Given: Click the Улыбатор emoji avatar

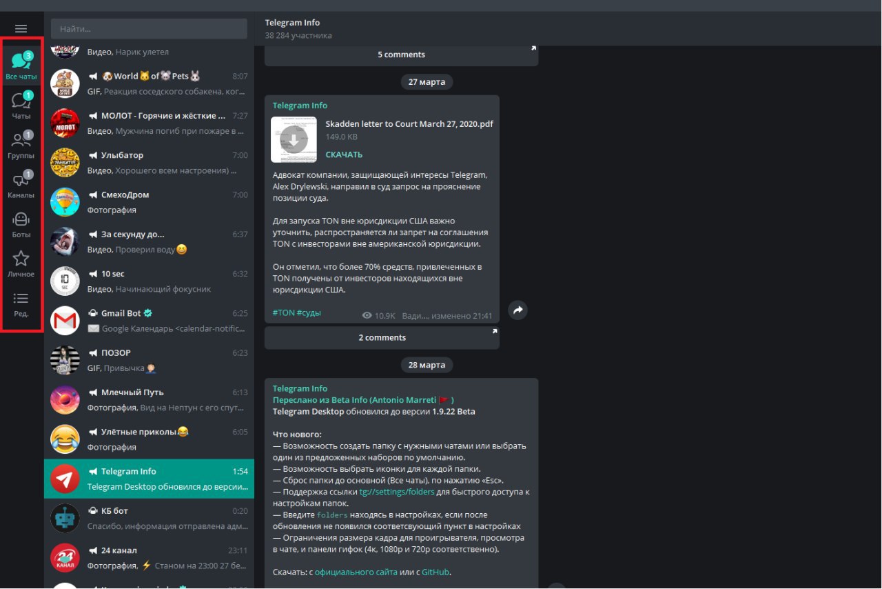Looking at the screenshot, I should (x=65, y=163).
